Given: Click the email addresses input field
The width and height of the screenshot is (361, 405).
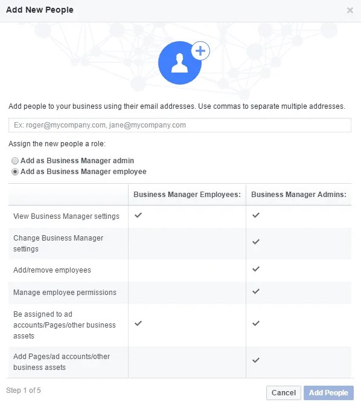Looking at the screenshot, I should pos(180,125).
